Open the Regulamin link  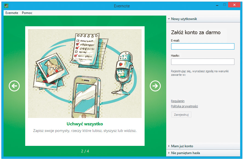pyautogui.click(x=178, y=101)
